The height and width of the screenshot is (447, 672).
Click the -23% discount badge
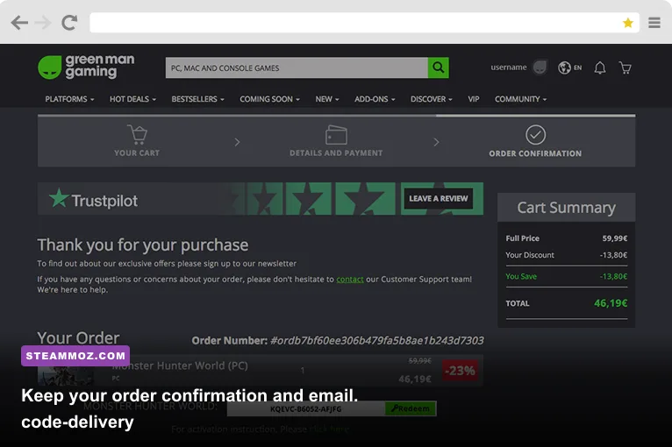click(460, 371)
